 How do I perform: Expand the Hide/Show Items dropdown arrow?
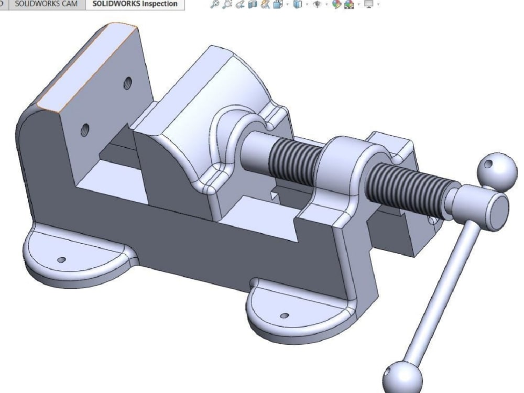coord(327,5)
